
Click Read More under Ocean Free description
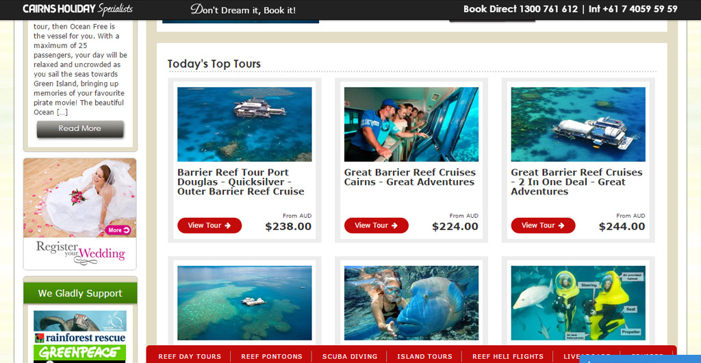[80, 129]
